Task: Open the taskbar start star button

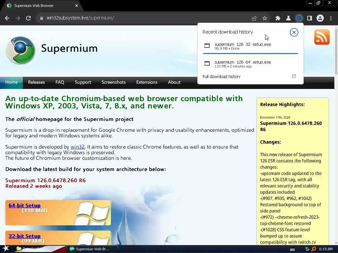Action: (x=6, y=249)
